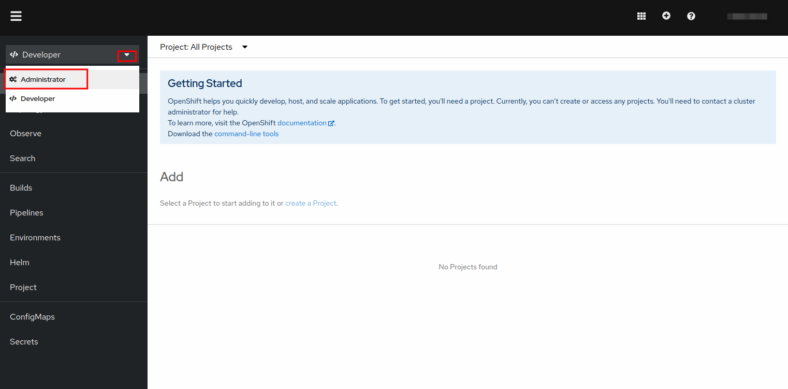Open the Pipelines section in the sidebar
The height and width of the screenshot is (389, 788).
26,212
